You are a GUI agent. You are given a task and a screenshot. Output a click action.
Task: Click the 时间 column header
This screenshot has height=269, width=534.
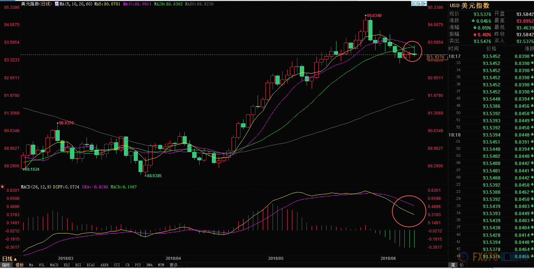point(454,49)
